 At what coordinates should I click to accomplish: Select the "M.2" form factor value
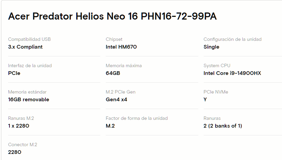point(110,126)
